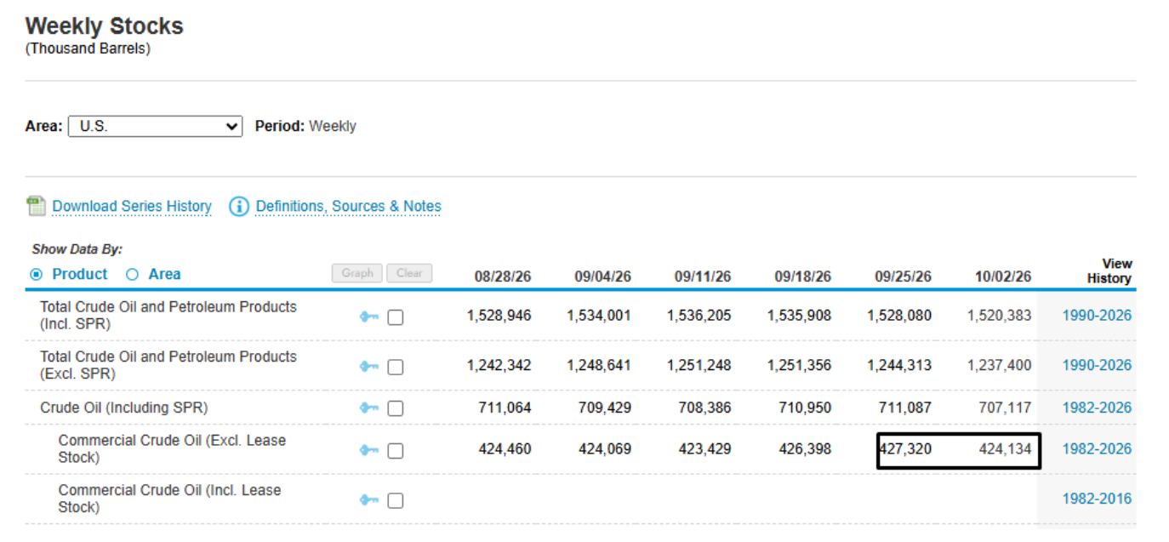Viewport: 1169px width, 542px height.
Task: Click the value 1,528,946
Action: point(499,316)
